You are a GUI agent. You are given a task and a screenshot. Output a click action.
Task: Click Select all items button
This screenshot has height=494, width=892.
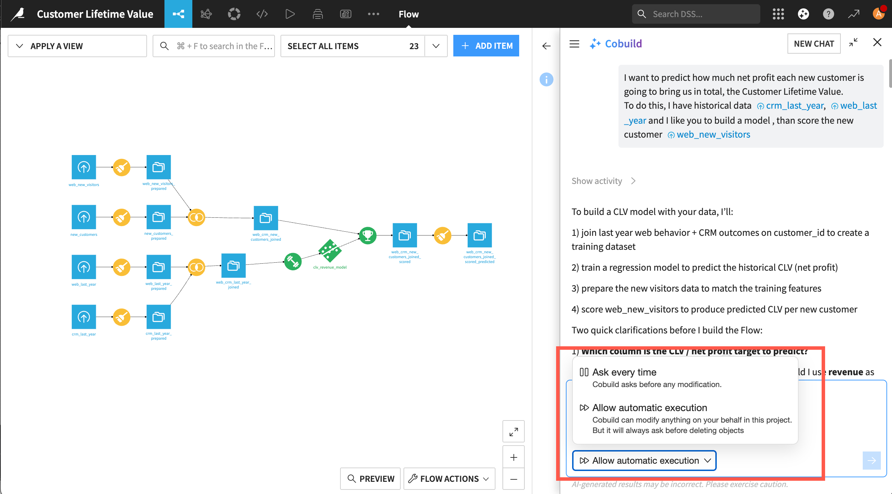[353, 46]
